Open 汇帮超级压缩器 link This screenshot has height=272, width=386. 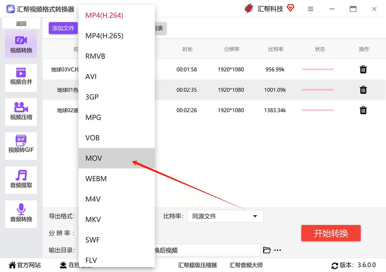[198, 265]
